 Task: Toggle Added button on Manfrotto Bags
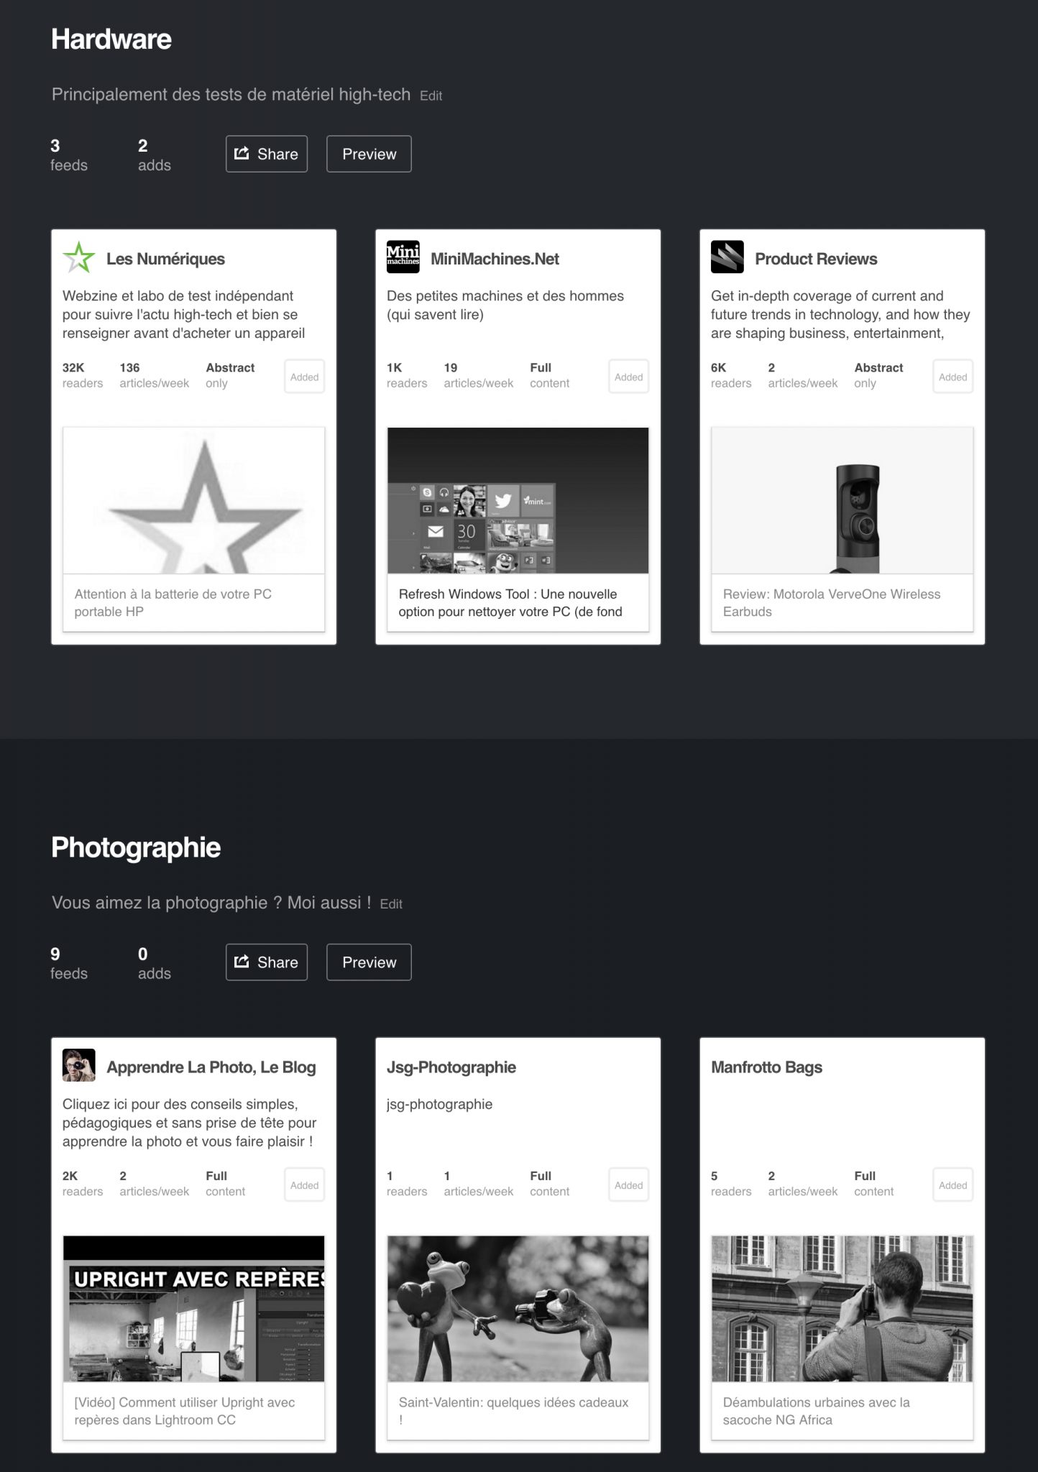point(953,1185)
